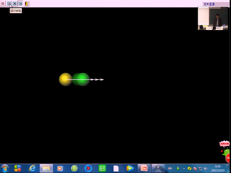The height and width of the screenshot is (173, 231).
Task: Click the green circular browser taskbar icon
Action: 74,168
